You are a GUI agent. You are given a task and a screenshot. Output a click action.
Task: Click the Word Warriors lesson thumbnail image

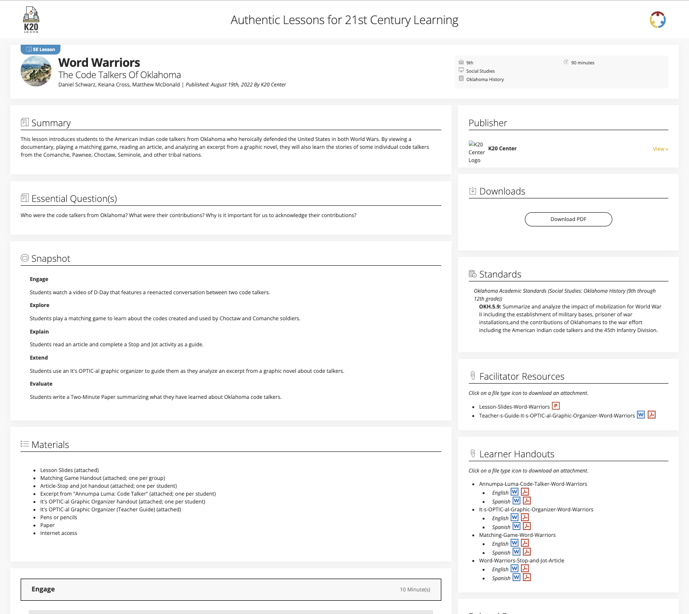click(36, 71)
